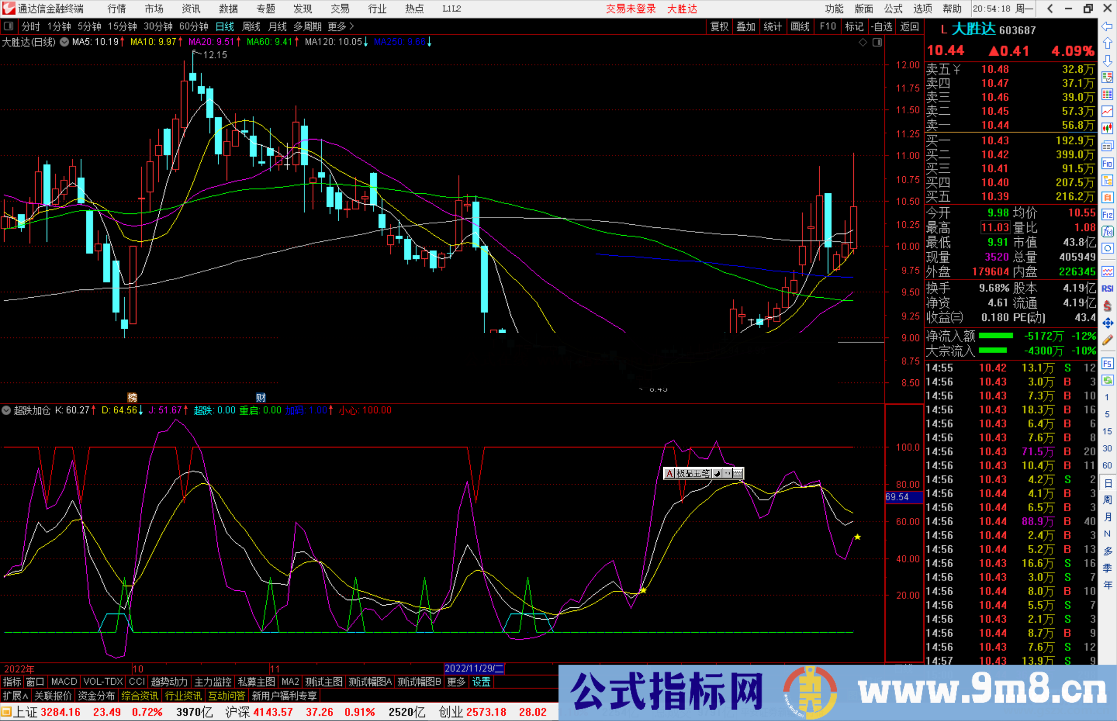This screenshot has height=721, width=1117.
Task: Click the F10 button in chart toolbar
Action: click(827, 26)
